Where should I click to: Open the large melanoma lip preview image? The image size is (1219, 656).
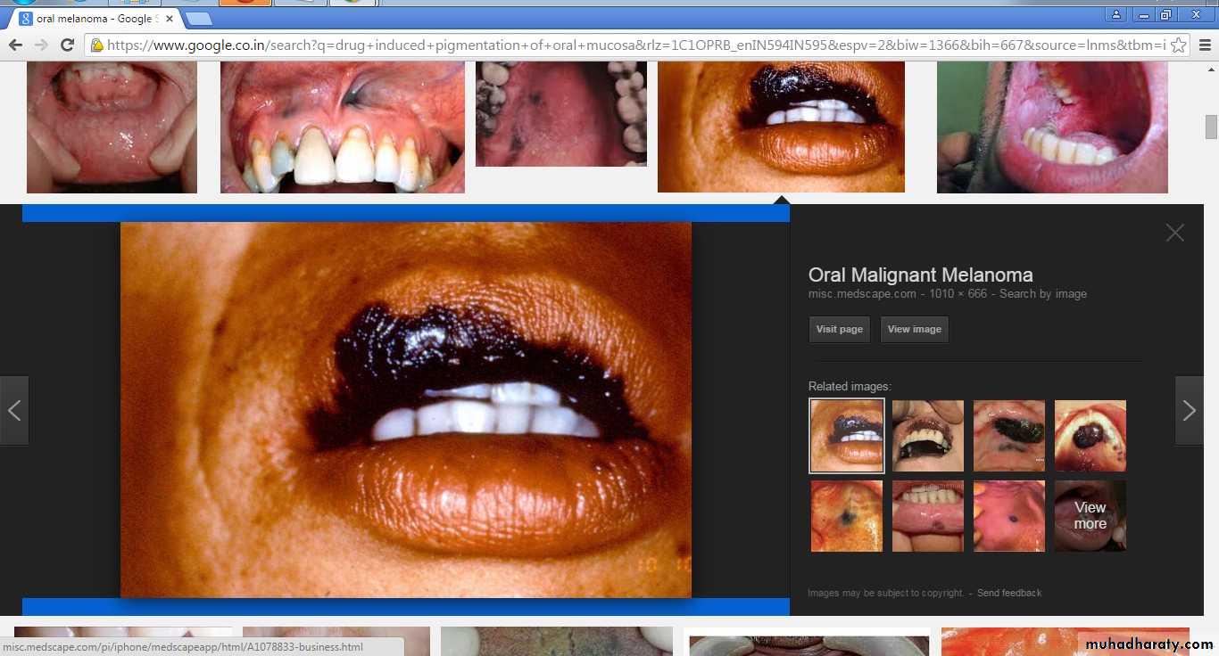(406, 410)
